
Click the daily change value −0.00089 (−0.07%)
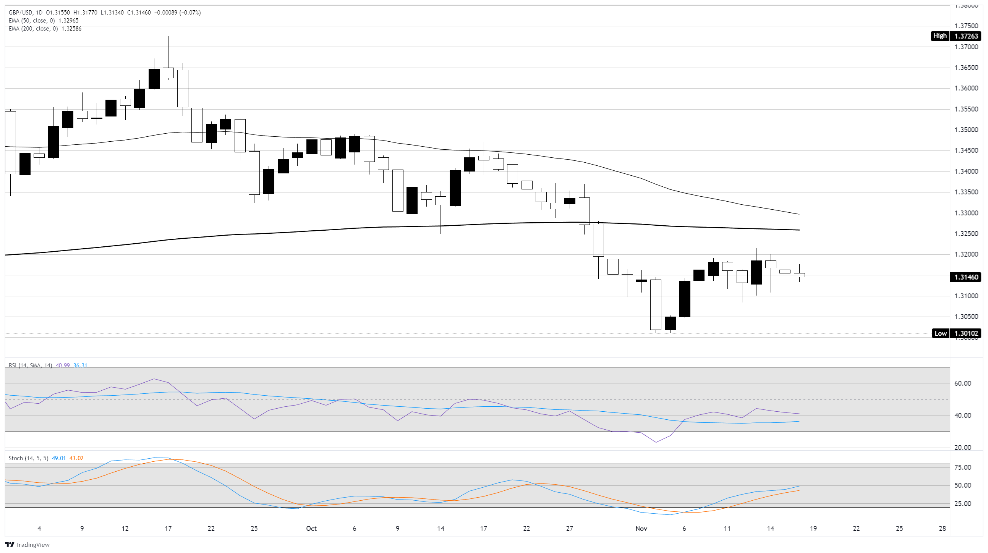click(178, 13)
